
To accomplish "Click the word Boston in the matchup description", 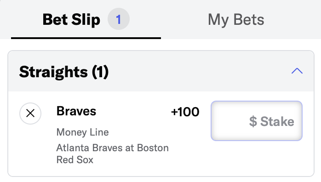I will click(153, 148).
